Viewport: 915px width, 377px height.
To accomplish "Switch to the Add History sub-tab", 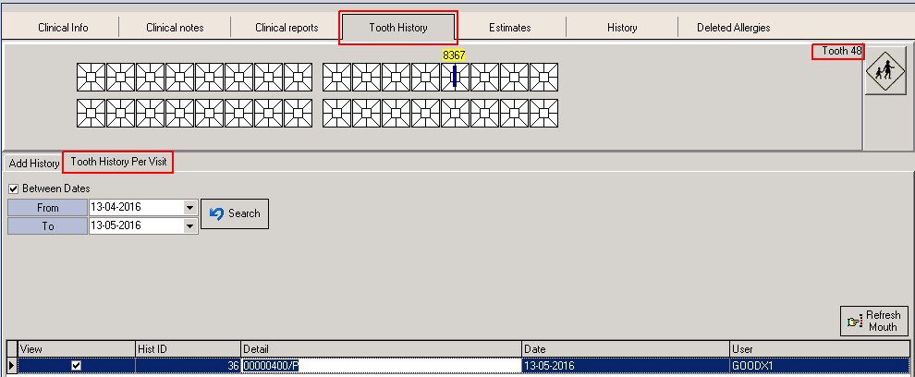I will [x=34, y=164].
